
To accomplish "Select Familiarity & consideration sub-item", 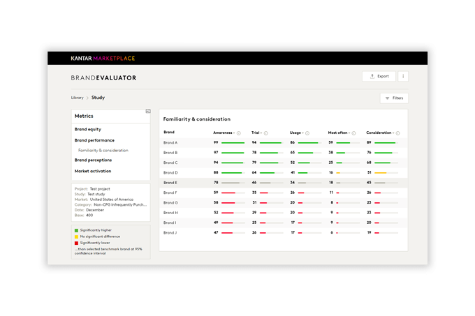I will click(103, 151).
